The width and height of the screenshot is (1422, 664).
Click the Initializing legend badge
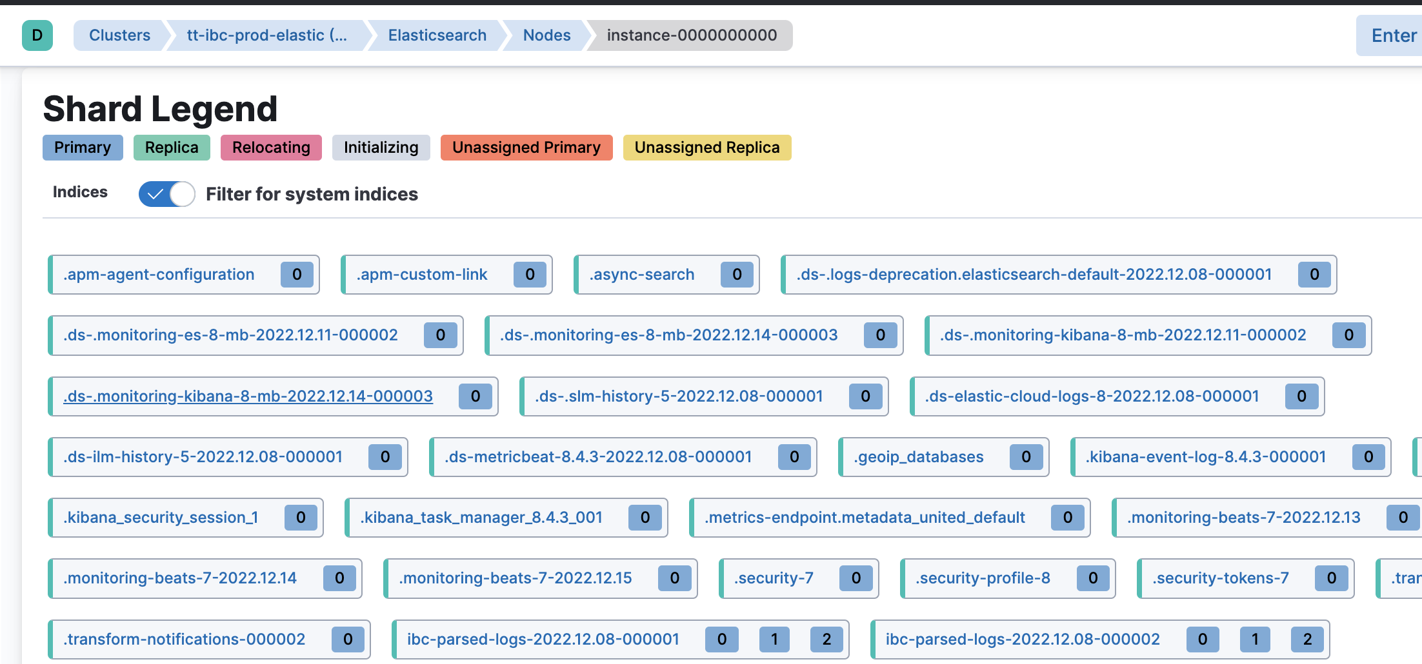[x=381, y=148]
